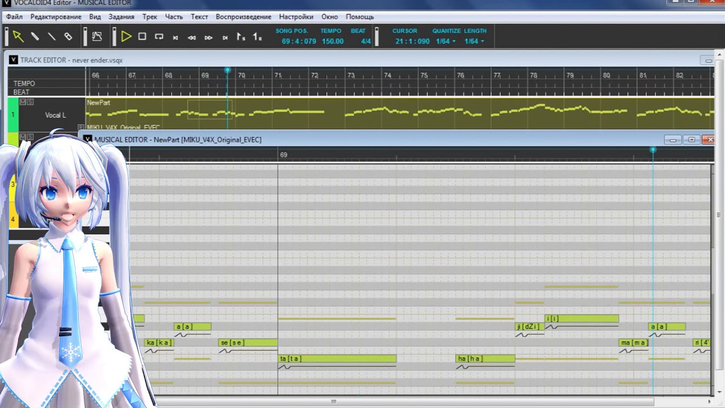Rewind the song position
Image resolution: width=725 pixels, height=408 pixels.
[192, 37]
